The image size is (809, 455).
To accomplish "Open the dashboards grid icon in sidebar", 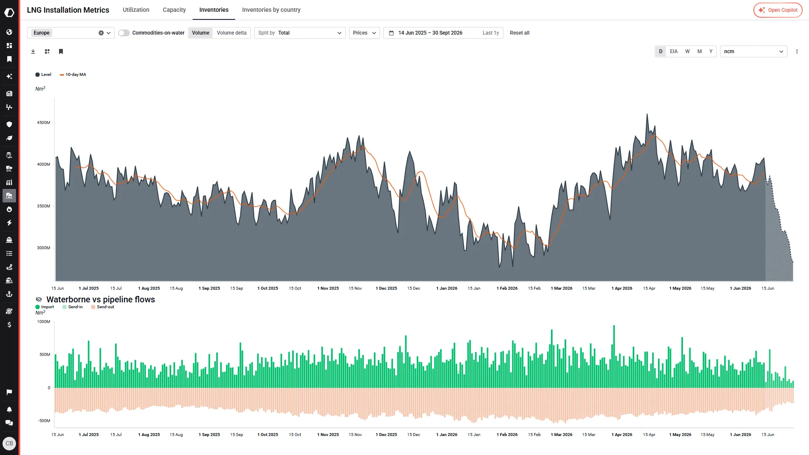I will click(9, 46).
